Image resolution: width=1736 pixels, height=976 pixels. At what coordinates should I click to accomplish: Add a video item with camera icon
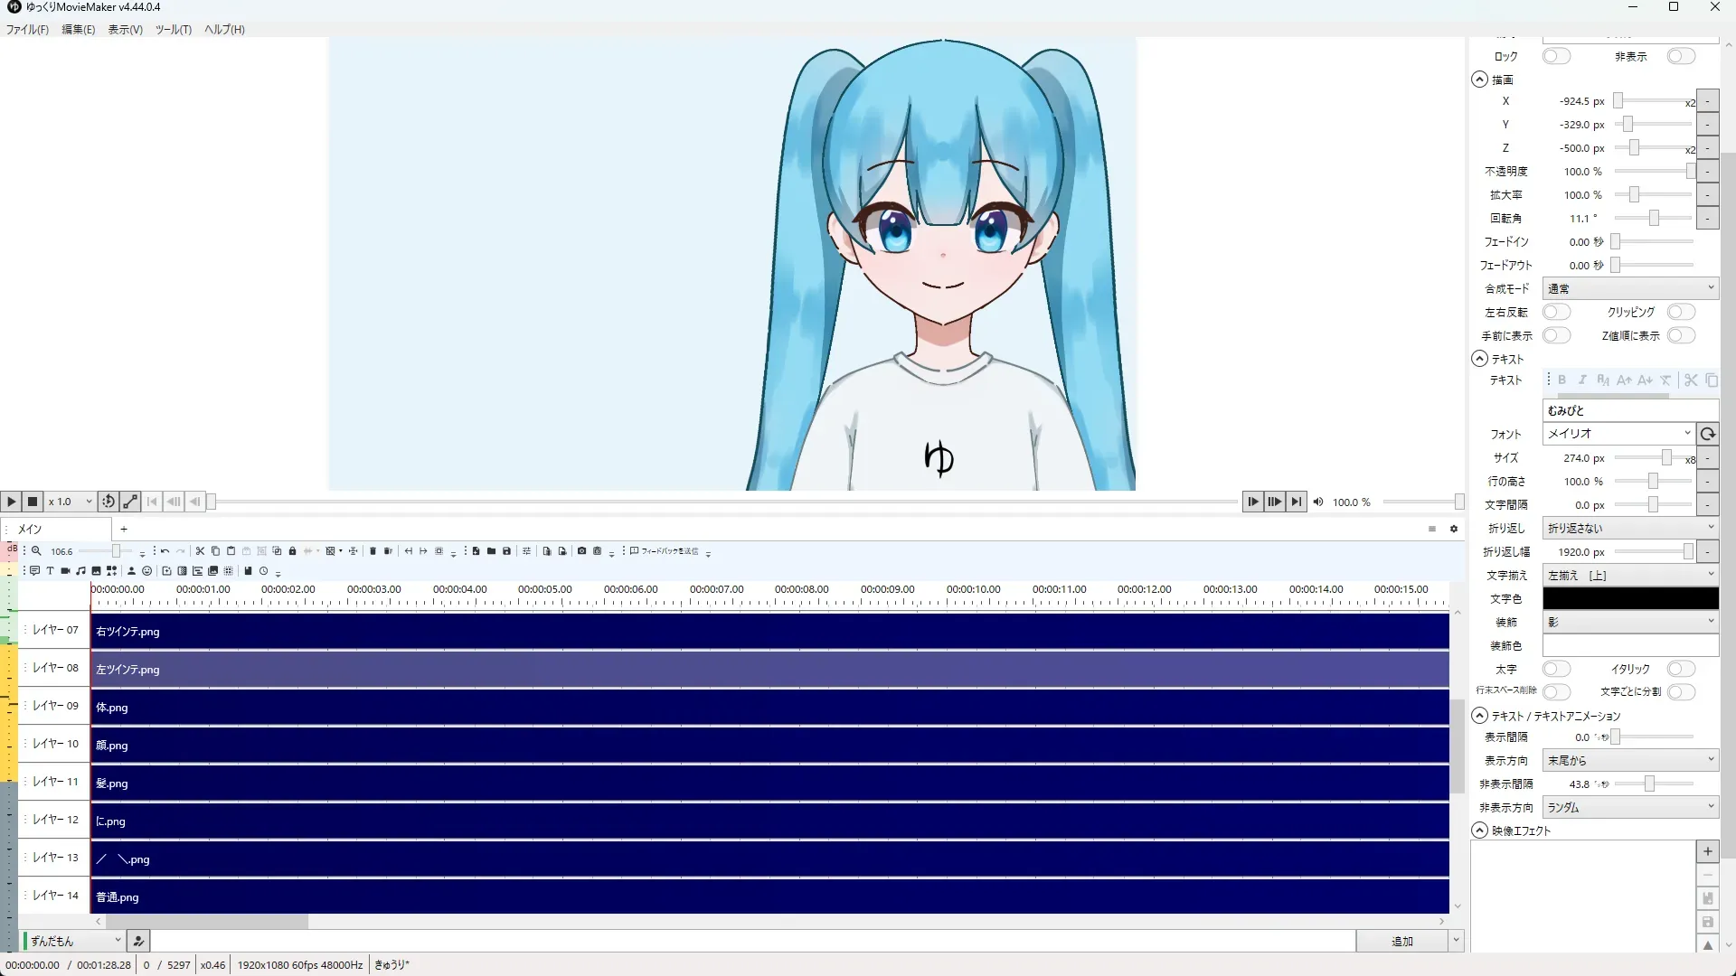65,570
